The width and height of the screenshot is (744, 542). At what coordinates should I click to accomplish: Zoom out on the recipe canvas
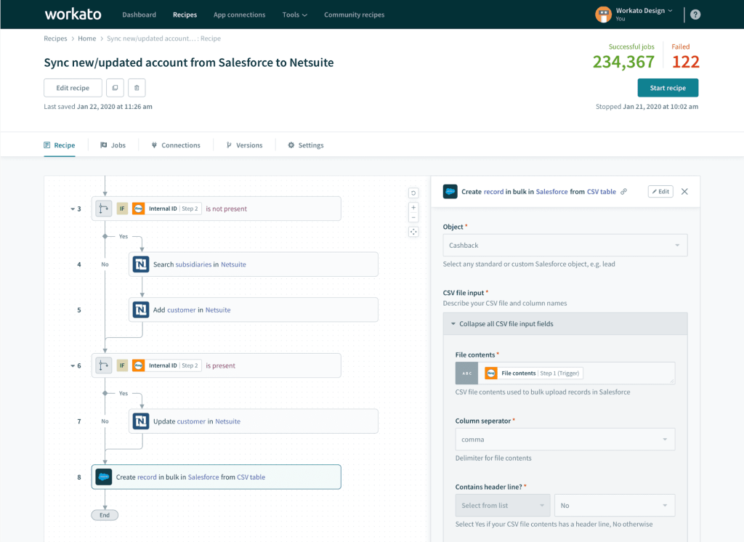pos(413,217)
